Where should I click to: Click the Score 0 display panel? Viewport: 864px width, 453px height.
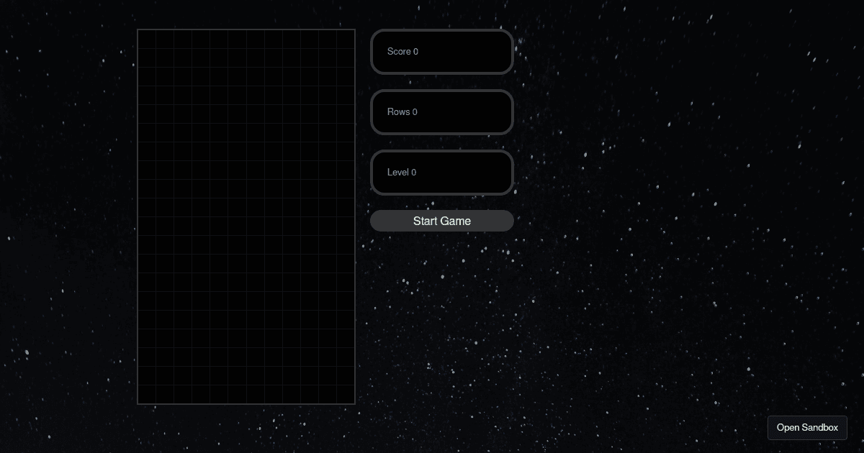442,51
